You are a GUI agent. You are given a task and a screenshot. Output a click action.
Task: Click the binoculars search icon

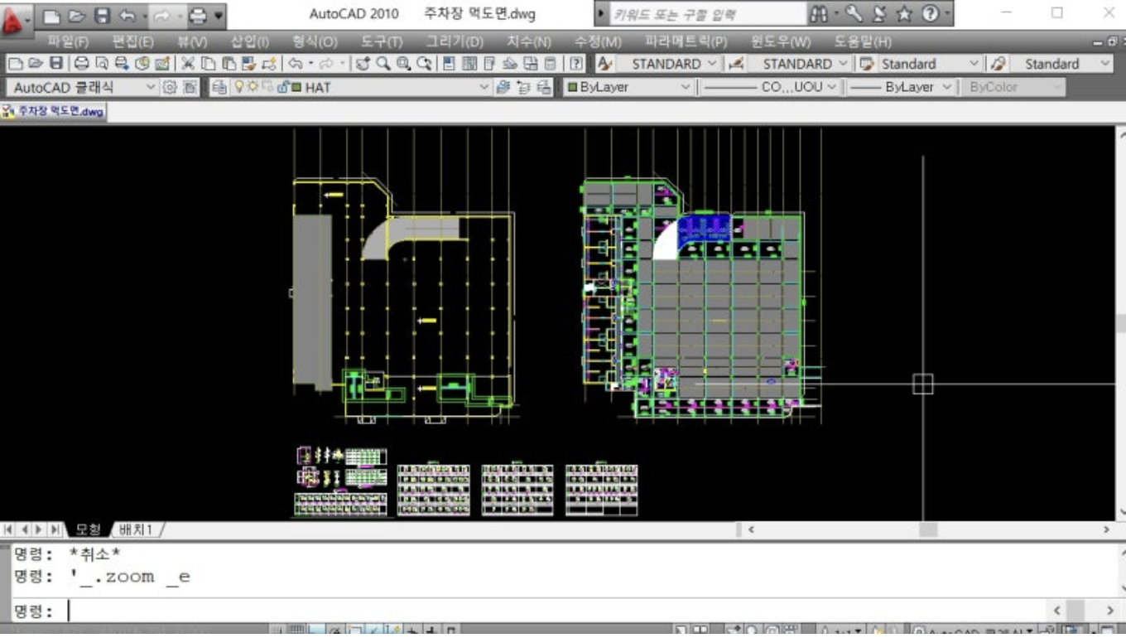coord(819,14)
